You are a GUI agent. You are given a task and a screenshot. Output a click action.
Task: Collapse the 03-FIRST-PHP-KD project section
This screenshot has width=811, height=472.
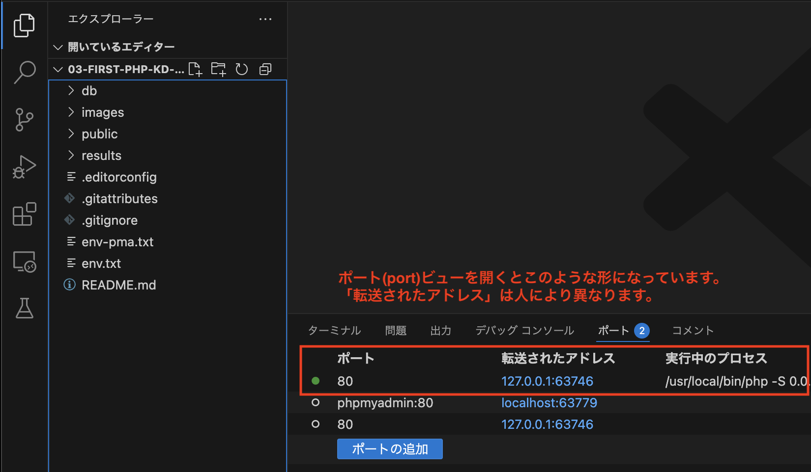click(x=58, y=69)
